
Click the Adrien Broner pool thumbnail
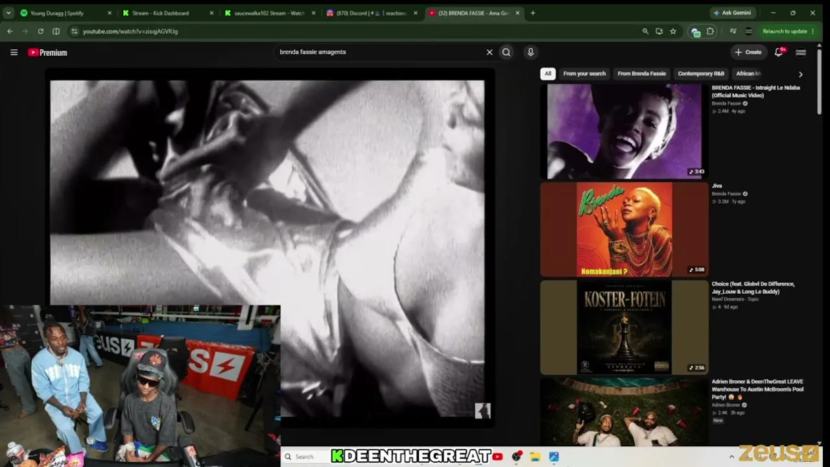(x=624, y=412)
